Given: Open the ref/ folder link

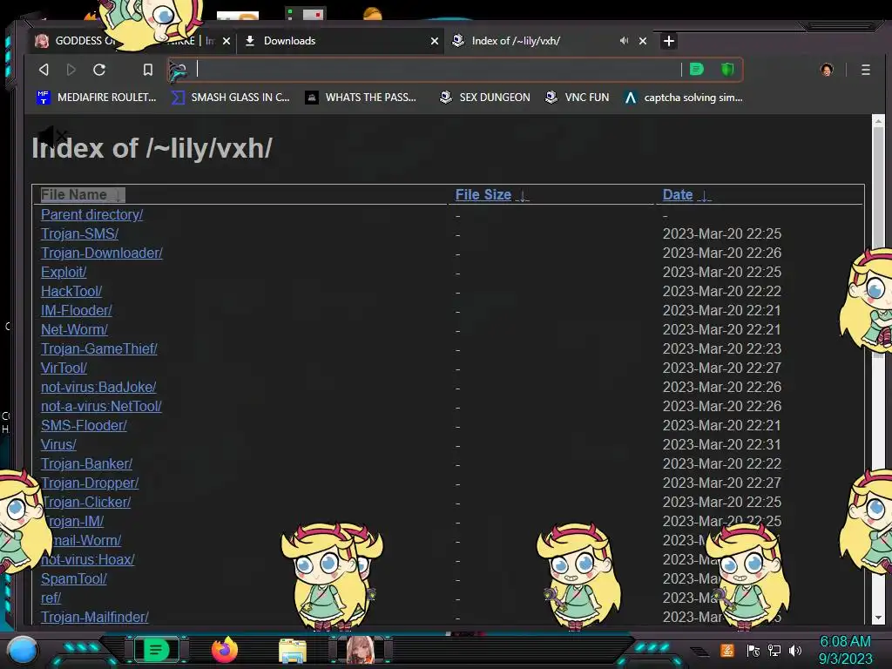Looking at the screenshot, I should [x=51, y=598].
